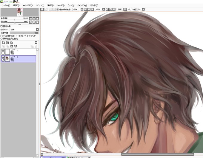Reset rotation in navigator panel
Image resolution: width=203 pixels, height=158 pixels.
click(37, 22)
